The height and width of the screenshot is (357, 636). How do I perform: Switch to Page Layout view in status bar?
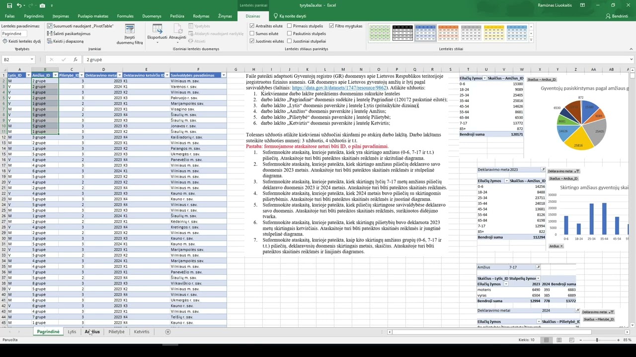point(558,340)
